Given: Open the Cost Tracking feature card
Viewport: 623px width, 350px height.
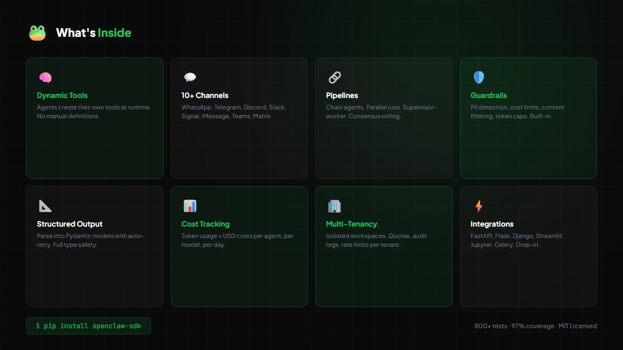Looking at the screenshot, I should click(239, 275).
